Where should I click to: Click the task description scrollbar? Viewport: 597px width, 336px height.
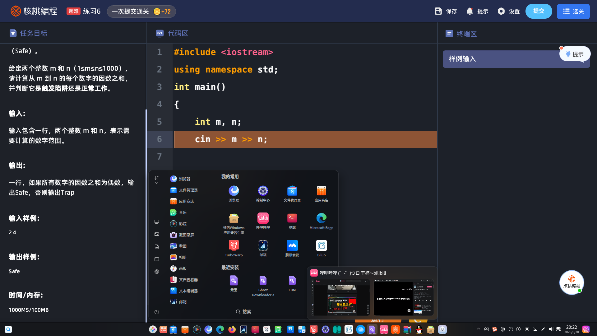[146, 216]
